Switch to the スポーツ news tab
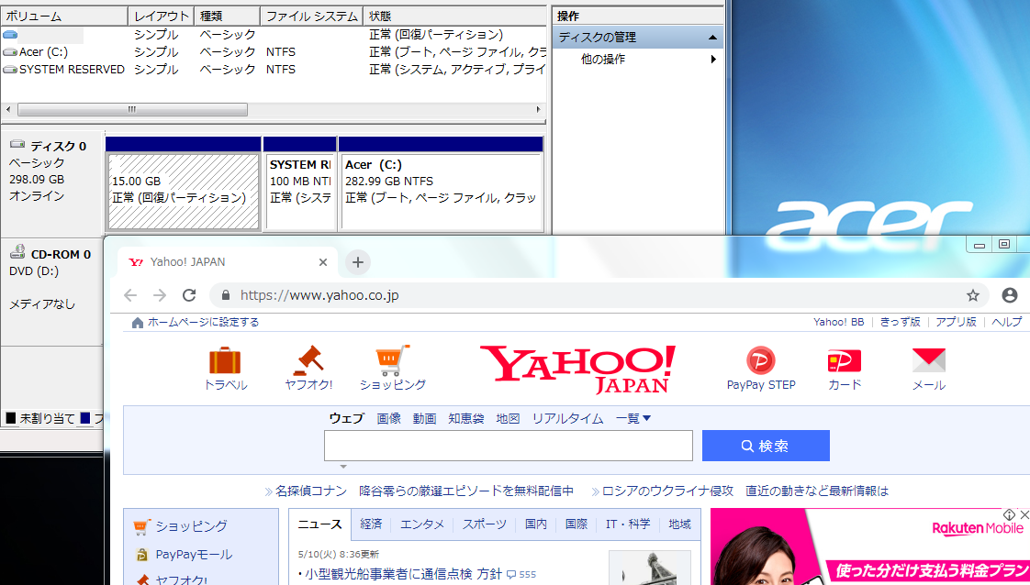Image resolution: width=1030 pixels, height=585 pixels. 484,524
